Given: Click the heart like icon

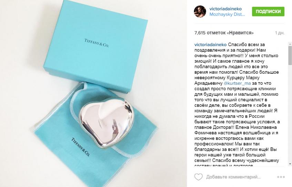Looking at the screenshot, I should click(x=198, y=177).
